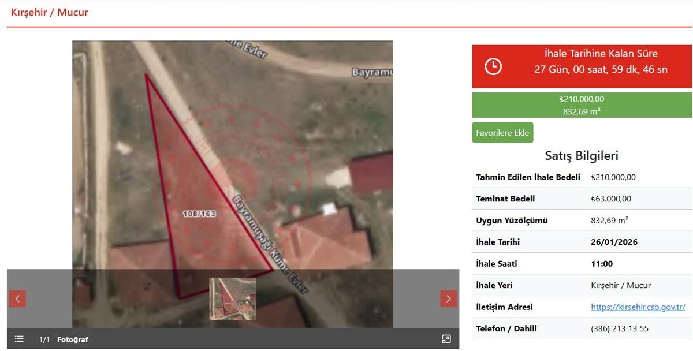Click the green price and area banner
693x351 pixels.
[582, 105]
